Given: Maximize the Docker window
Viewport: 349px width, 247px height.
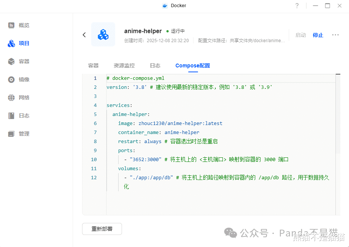Looking at the screenshot, I should (328, 6).
